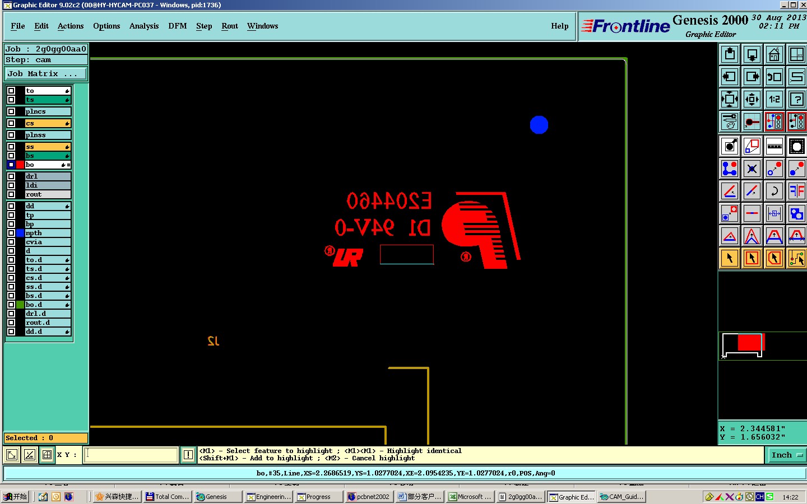The height and width of the screenshot is (504, 807).
Task: Select the polygon-framed arrow selection tool
Action: (x=774, y=258)
